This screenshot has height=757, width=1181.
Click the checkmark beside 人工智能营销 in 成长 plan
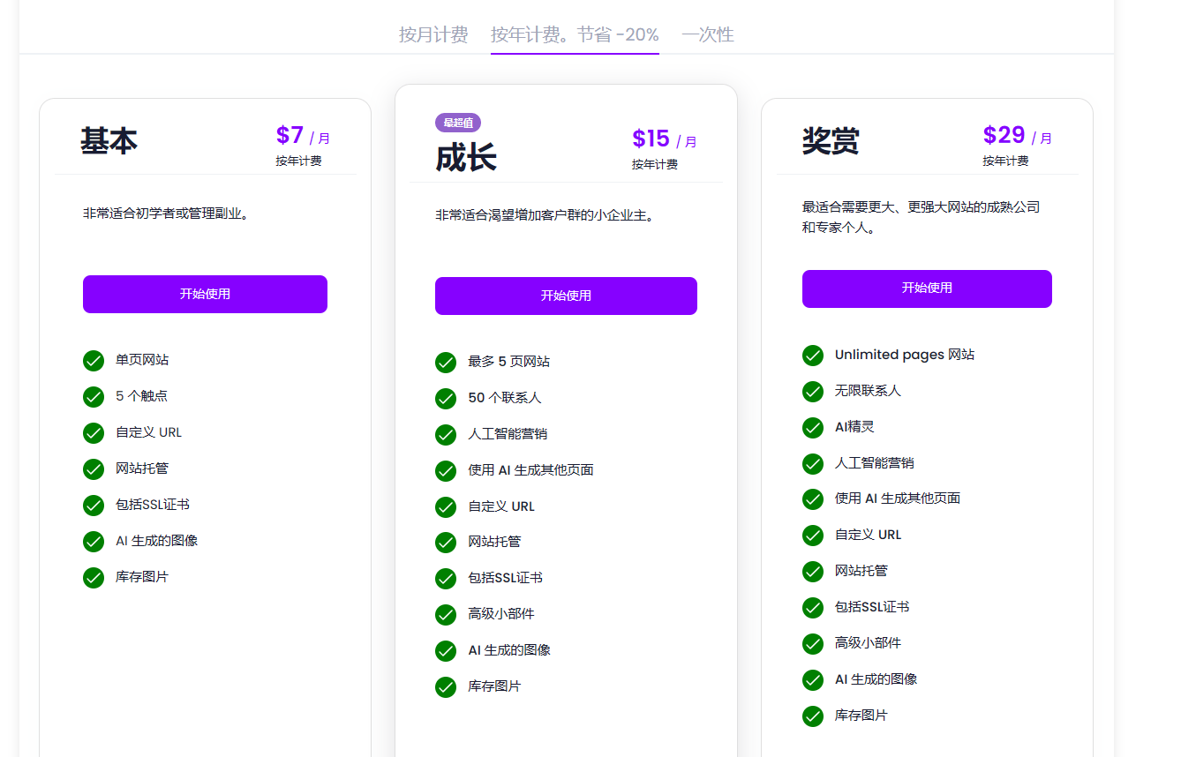[x=446, y=434]
